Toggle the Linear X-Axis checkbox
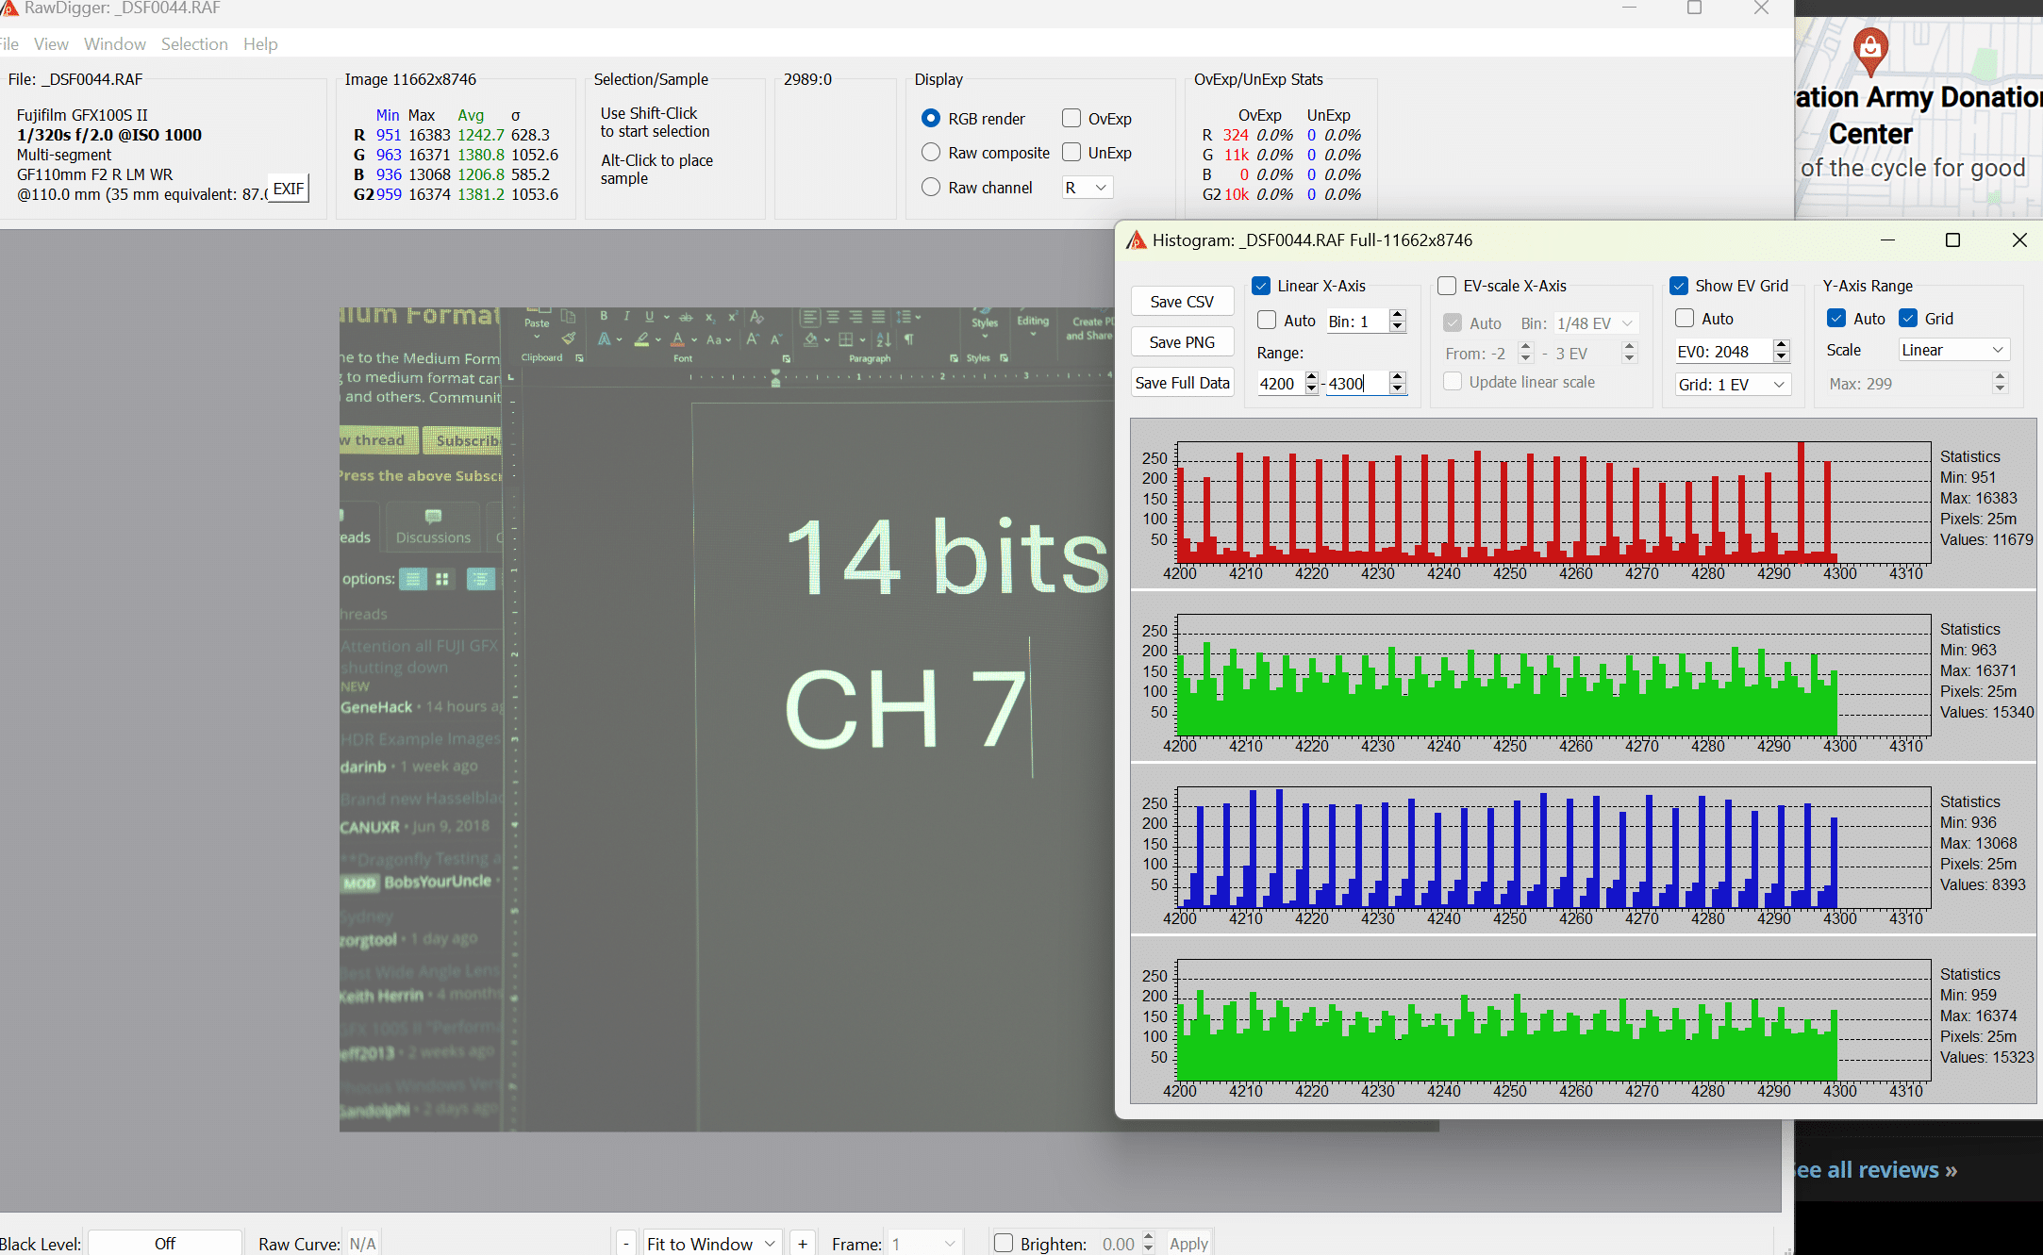This screenshot has width=2043, height=1255. coord(1261,286)
